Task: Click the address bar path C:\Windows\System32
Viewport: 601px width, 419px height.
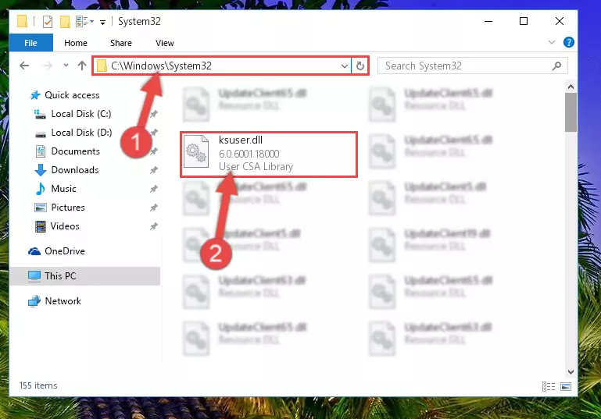Action: click(161, 66)
